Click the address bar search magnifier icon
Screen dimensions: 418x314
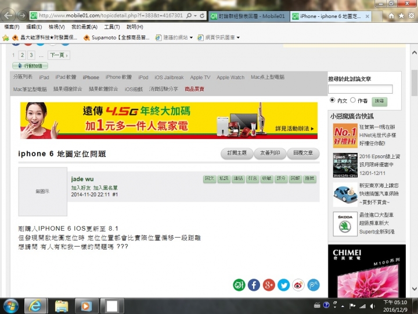(189, 16)
